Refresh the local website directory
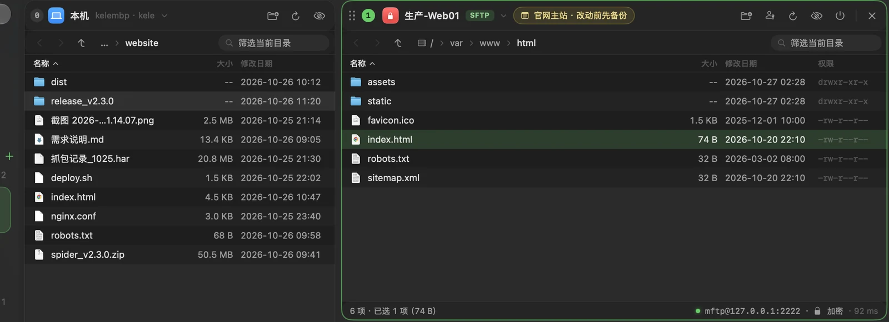 (296, 16)
